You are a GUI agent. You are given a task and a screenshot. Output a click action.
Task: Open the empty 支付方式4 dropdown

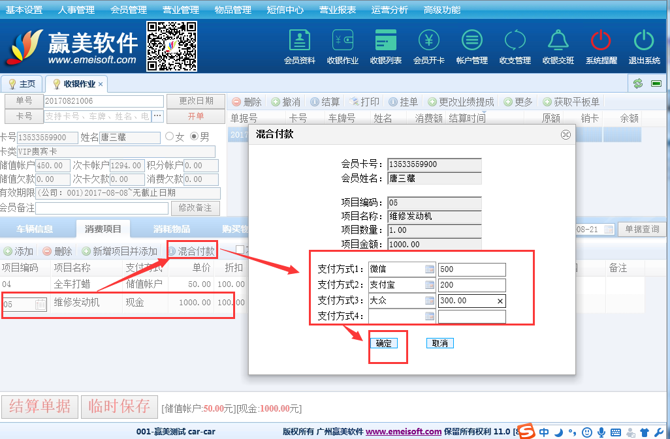pos(430,316)
